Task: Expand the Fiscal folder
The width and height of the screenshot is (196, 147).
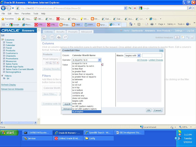Action: pyautogui.click(x=4, y=48)
